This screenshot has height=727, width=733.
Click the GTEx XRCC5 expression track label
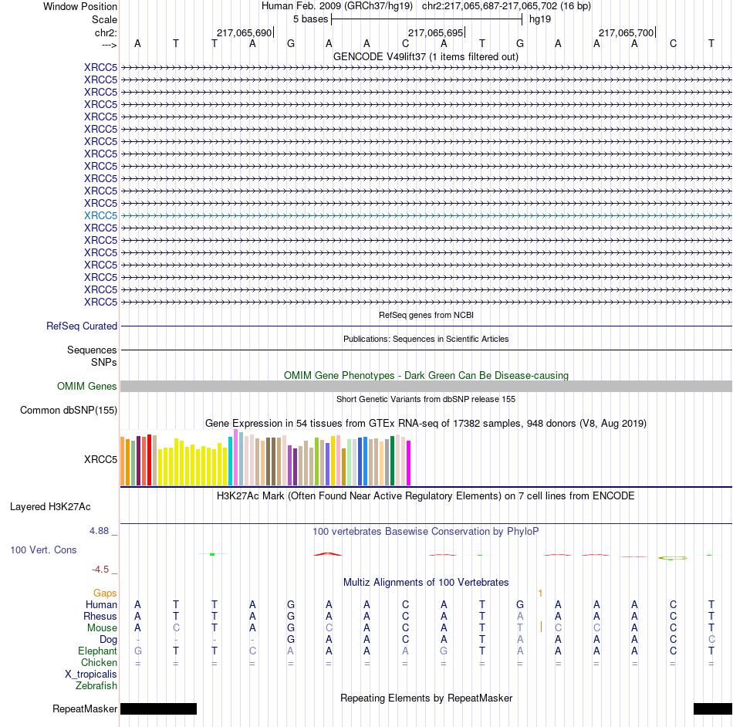pyautogui.click(x=100, y=459)
